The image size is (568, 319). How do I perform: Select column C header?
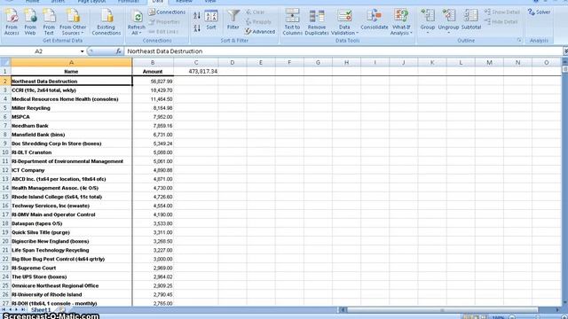point(196,63)
